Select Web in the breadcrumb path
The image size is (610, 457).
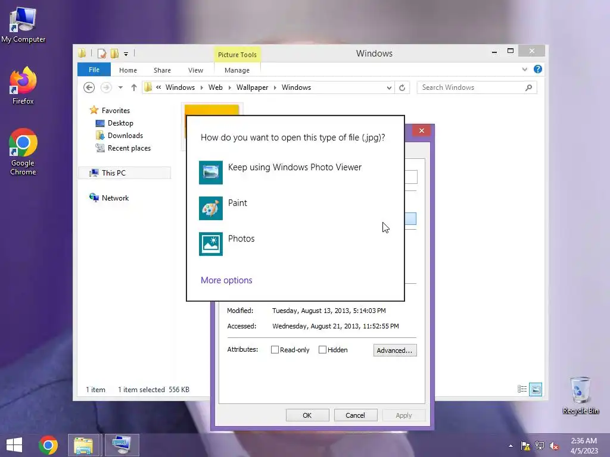216,87
